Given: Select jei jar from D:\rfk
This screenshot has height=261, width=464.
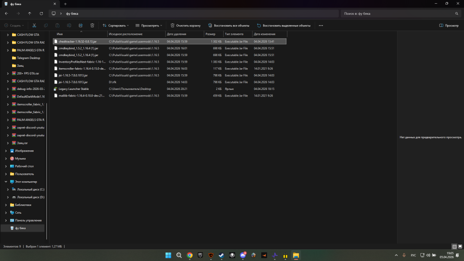Looking at the screenshot, I should (169, 82).
